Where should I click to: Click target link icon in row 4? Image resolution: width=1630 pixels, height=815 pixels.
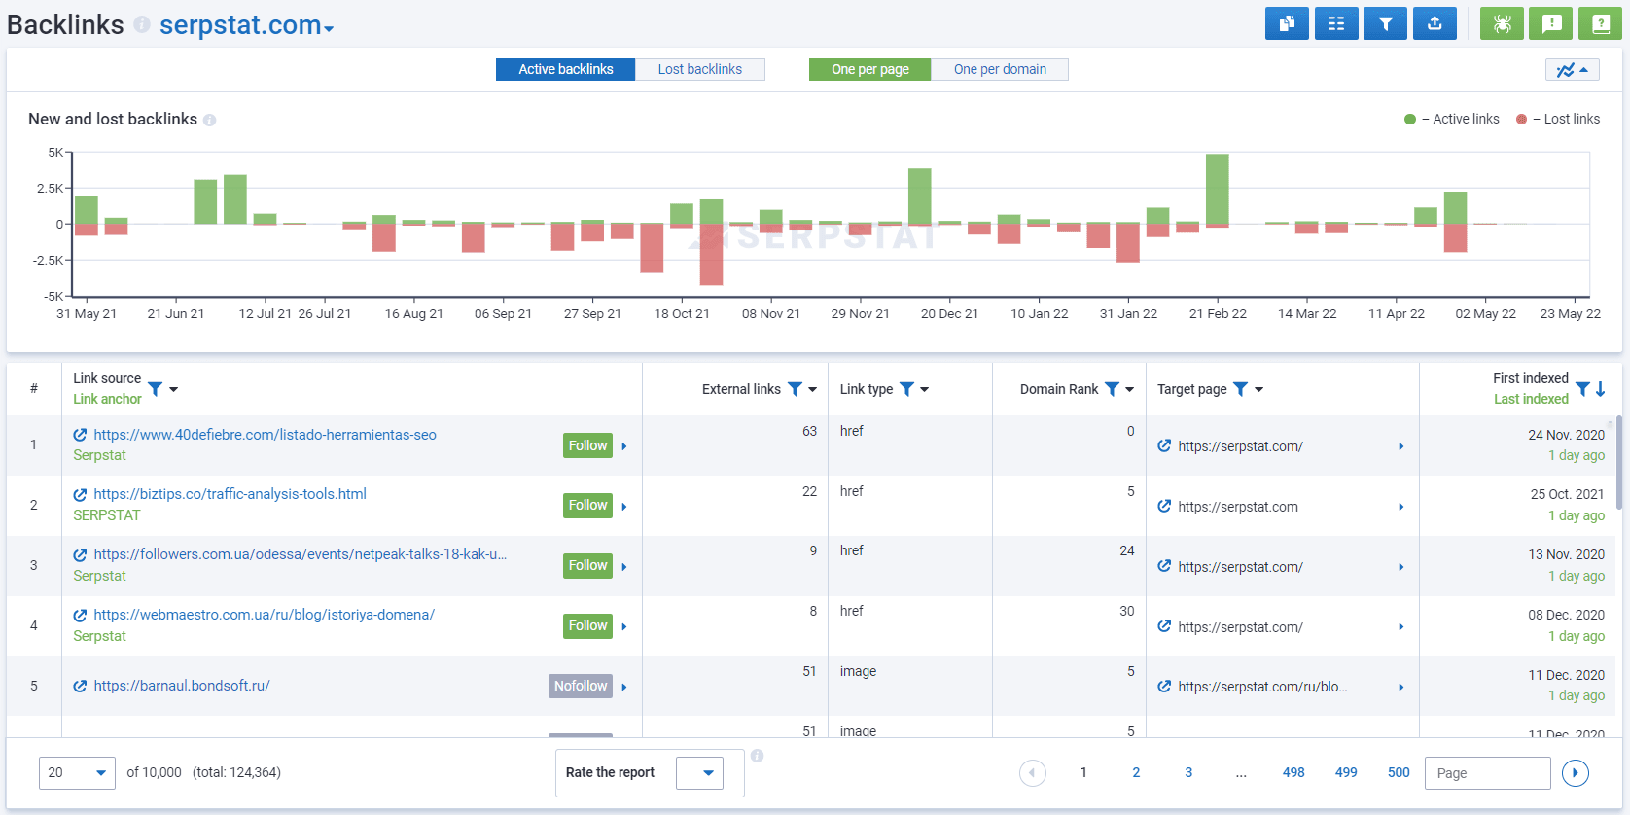click(x=1164, y=626)
